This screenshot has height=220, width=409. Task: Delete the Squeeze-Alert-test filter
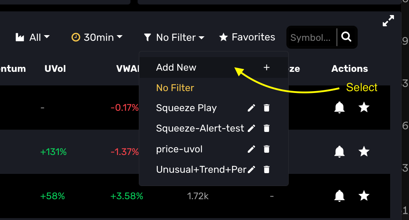point(266,128)
